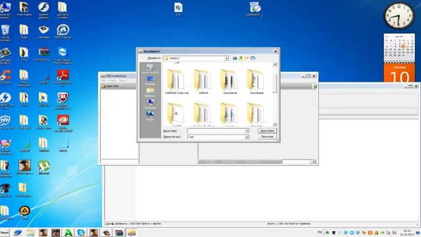Open the Fișiere de tipul filter dropdown
This screenshot has height=237, width=421.
pyautogui.click(x=247, y=137)
